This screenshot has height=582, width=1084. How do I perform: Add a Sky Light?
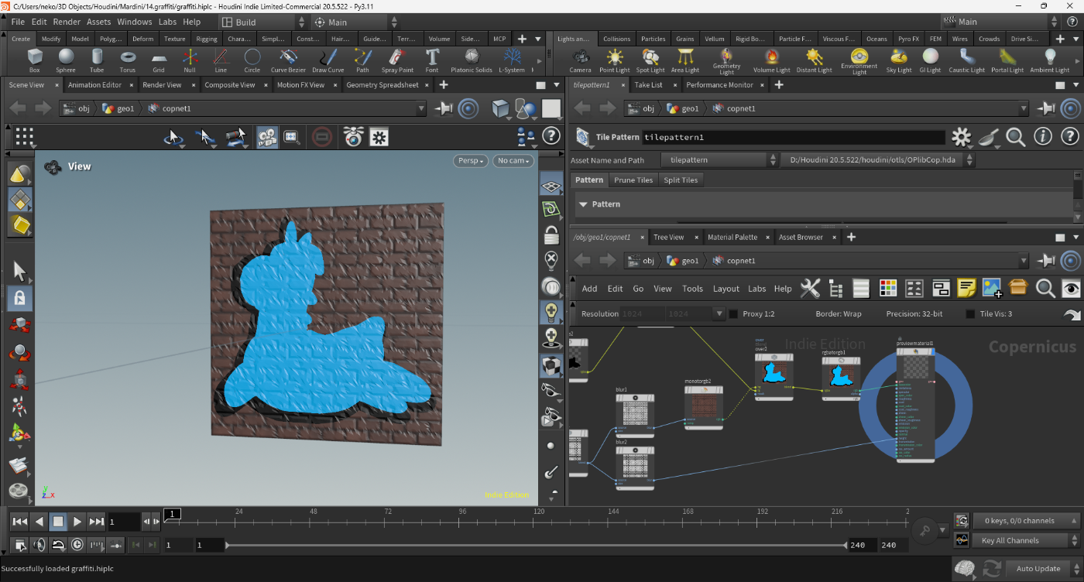click(899, 60)
